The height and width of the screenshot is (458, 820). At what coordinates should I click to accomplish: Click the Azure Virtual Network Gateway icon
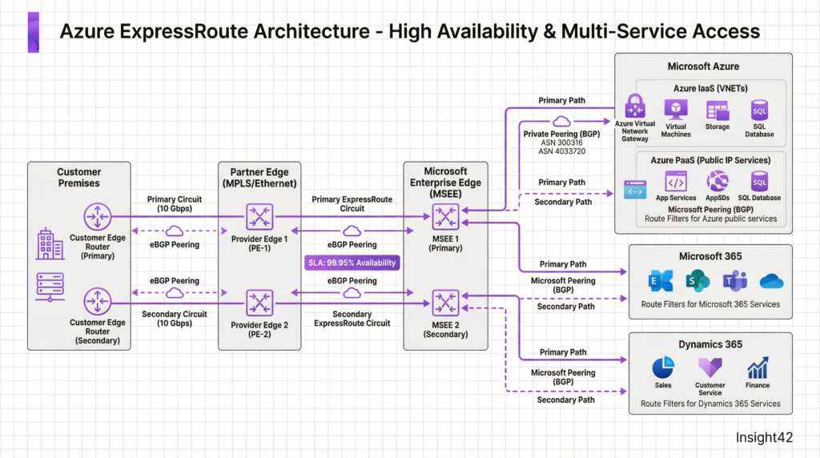tap(635, 106)
